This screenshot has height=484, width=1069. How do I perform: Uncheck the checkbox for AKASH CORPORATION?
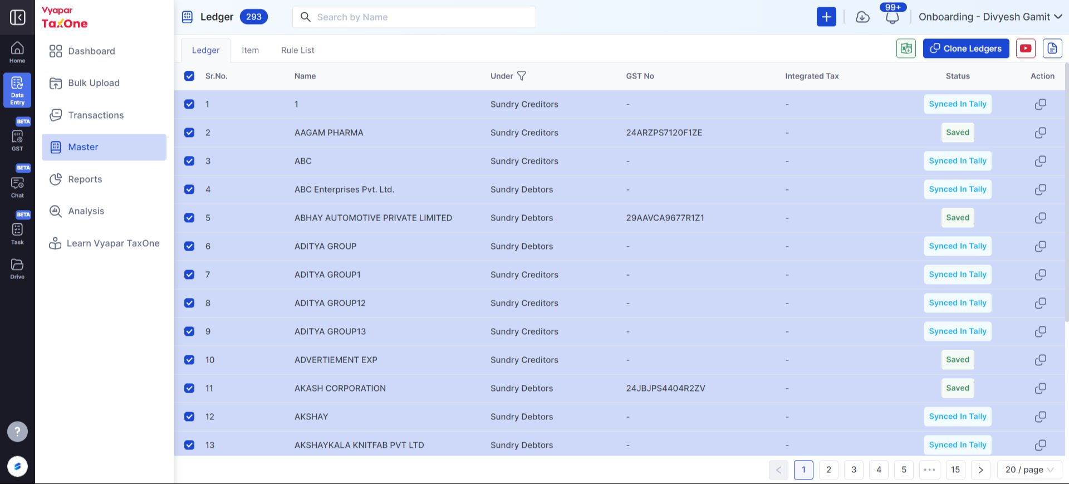point(189,388)
